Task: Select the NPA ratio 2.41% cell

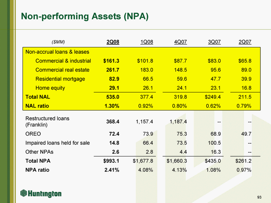Action: pos(112,170)
